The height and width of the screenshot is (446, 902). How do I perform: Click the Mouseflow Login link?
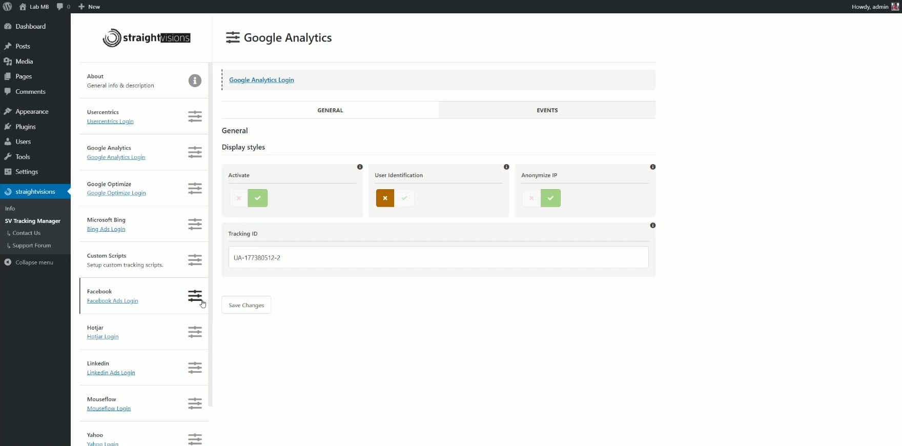click(109, 409)
